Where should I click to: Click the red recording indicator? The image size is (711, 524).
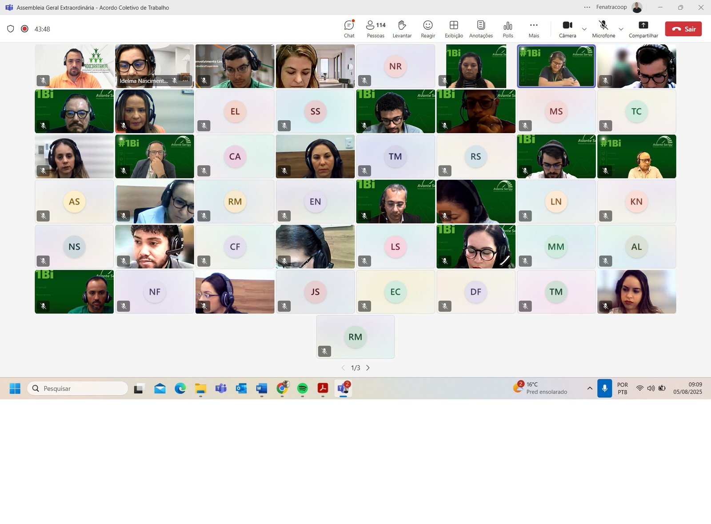[25, 29]
